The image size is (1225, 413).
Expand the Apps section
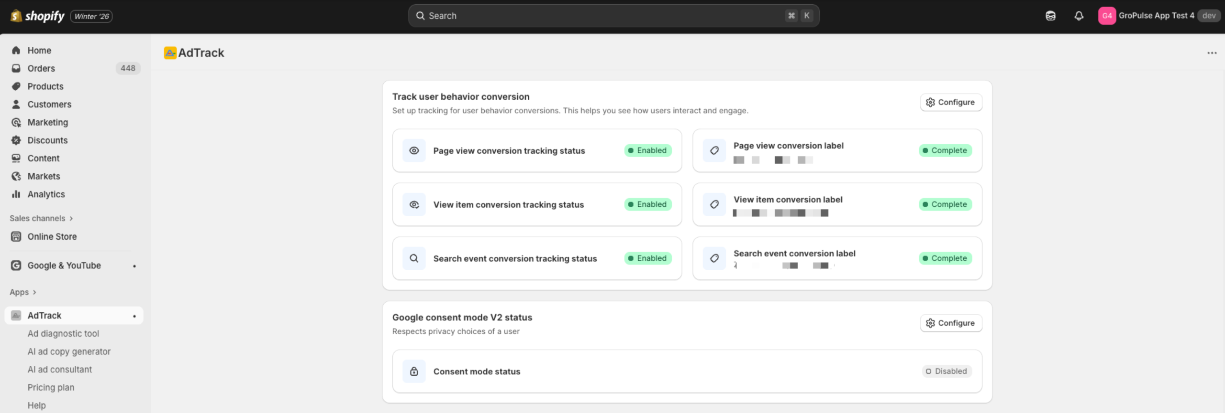(x=23, y=292)
